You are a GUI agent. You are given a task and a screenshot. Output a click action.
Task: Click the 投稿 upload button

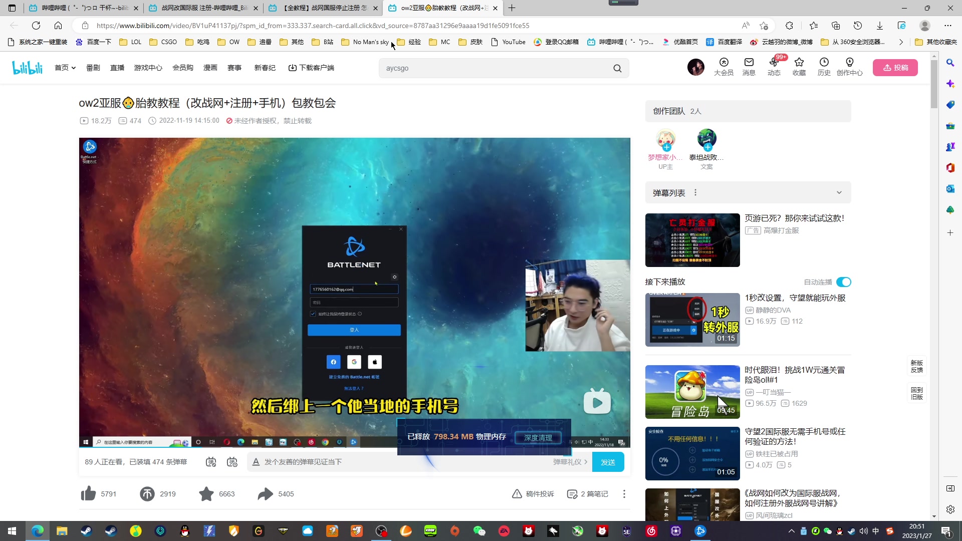[896, 67]
